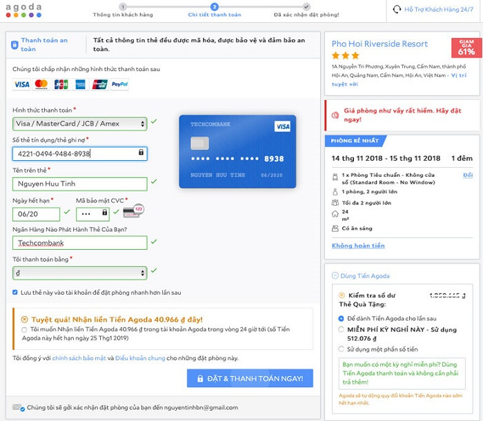
Task: Select 'Miễn phí kỳ nghỉ này' option
Action: (342, 330)
